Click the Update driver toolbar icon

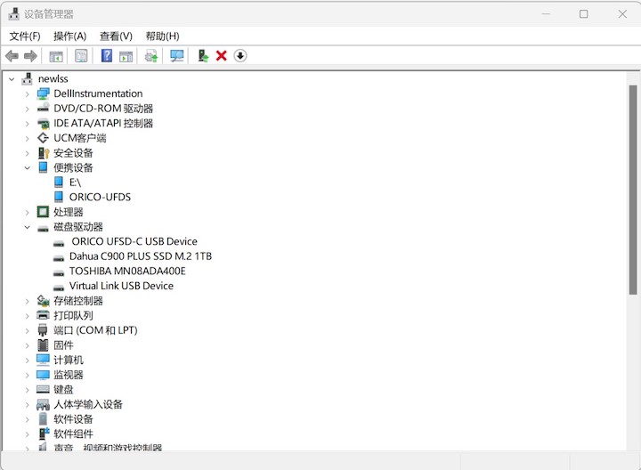(203, 56)
